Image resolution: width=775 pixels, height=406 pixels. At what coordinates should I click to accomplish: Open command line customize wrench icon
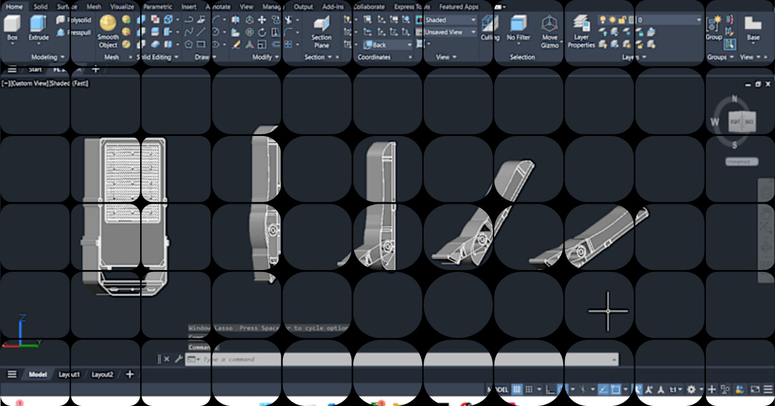178,359
